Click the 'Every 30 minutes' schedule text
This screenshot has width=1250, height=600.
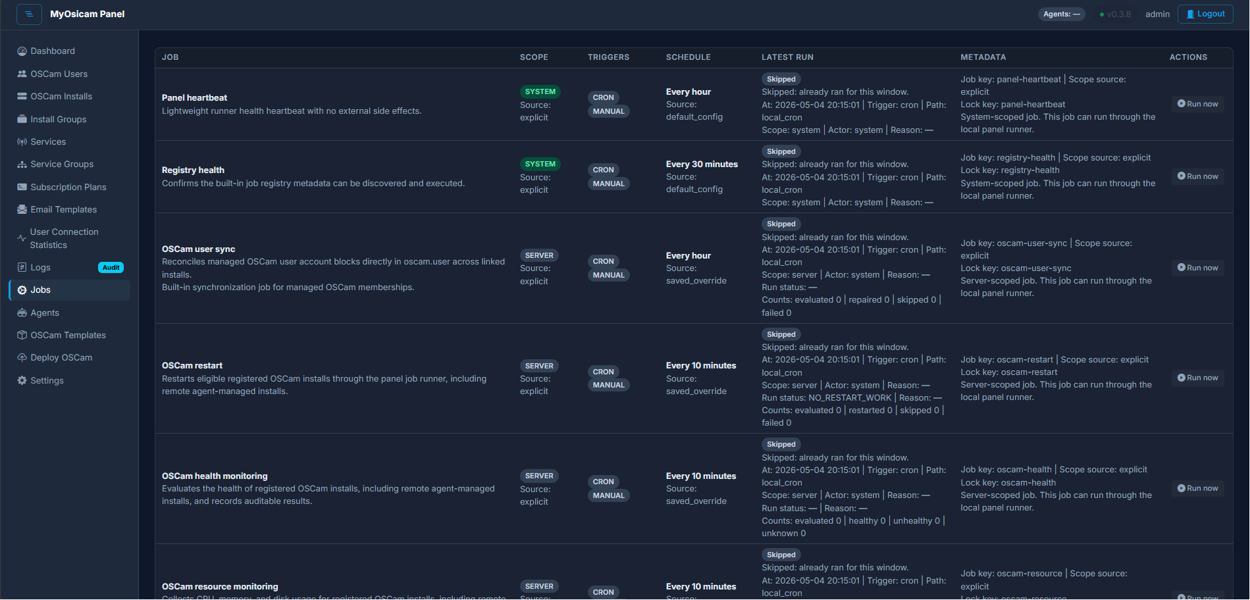[702, 164]
